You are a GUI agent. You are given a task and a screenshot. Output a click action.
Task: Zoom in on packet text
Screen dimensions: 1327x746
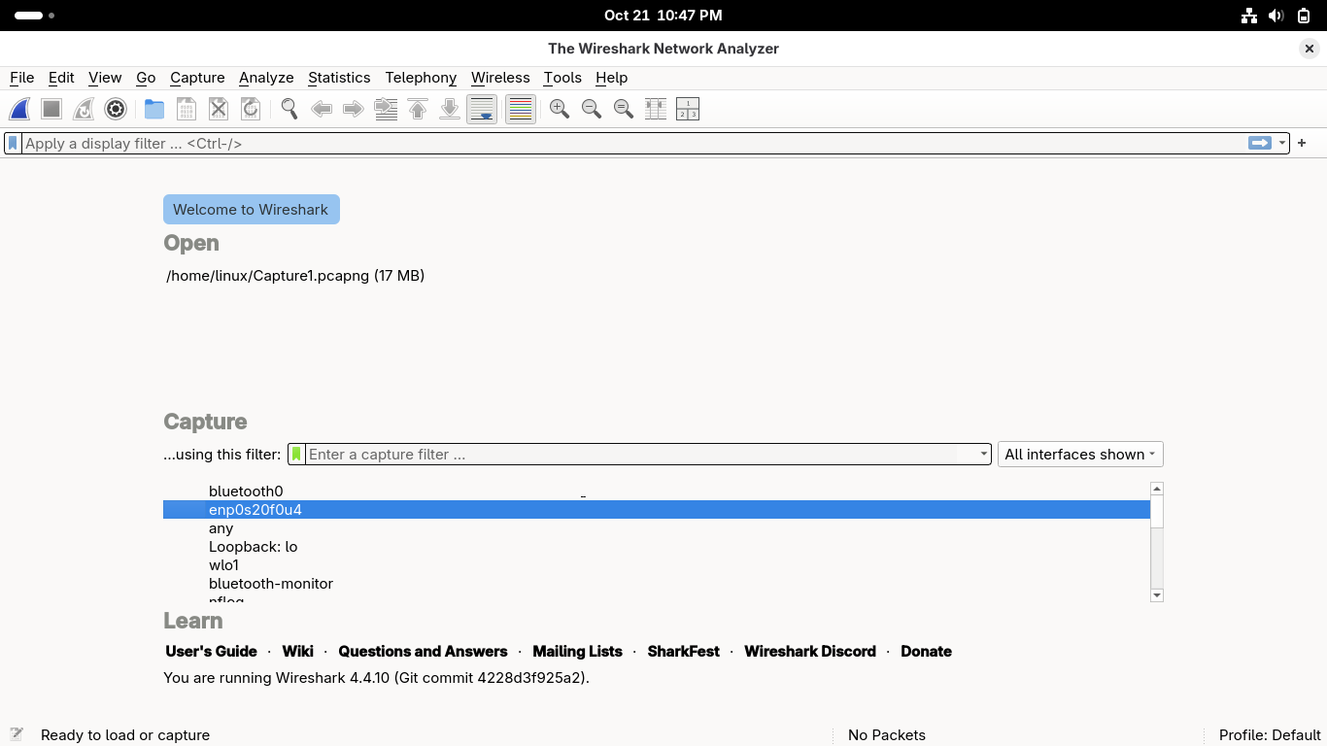pos(559,110)
